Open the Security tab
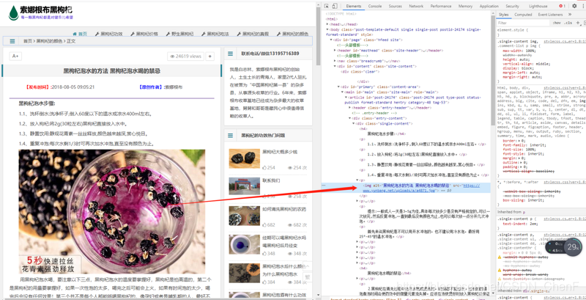The image size is (586, 300). coord(512,6)
